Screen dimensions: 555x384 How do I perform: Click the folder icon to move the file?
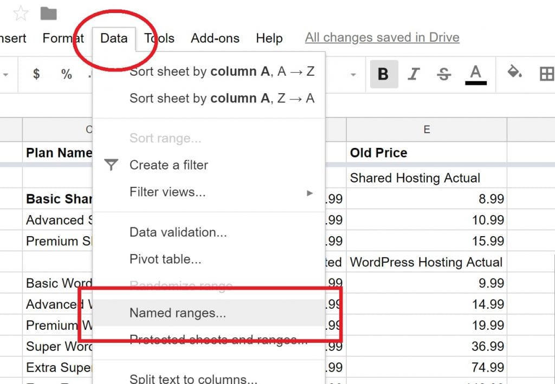(x=49, y=12)
